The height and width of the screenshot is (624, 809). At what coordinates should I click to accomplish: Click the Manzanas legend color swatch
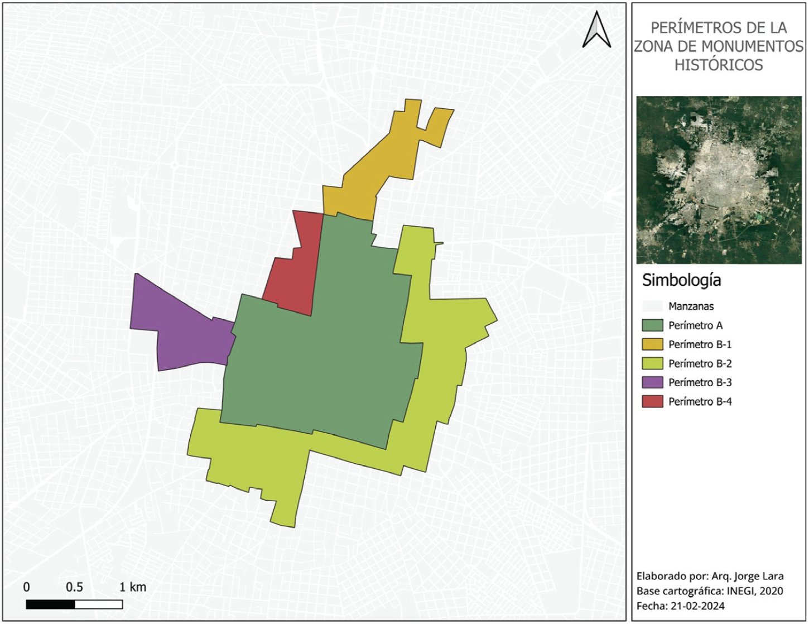click(652, 306)
